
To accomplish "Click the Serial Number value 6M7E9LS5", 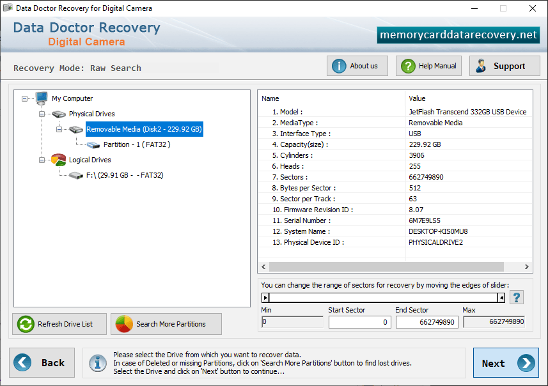I will tap(425, 220).
